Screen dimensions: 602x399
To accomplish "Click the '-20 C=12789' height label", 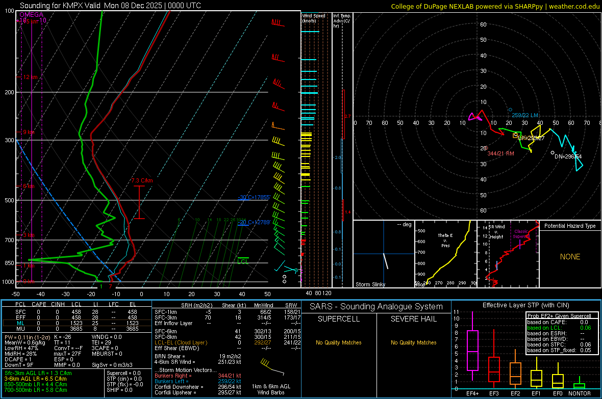I will (x=254, y=222).
